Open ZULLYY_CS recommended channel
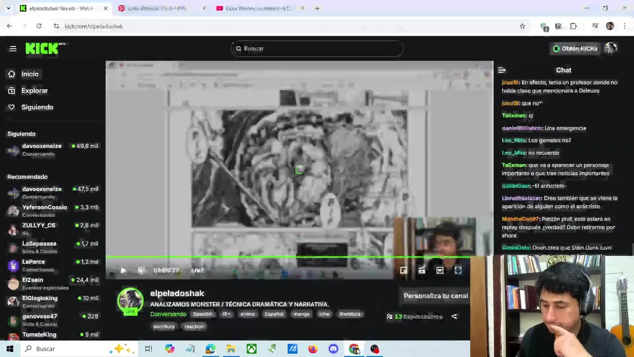The image size is (634, 357). point(53,229)
